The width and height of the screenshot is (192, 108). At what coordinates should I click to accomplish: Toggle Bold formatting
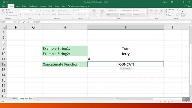pos(20,14)
